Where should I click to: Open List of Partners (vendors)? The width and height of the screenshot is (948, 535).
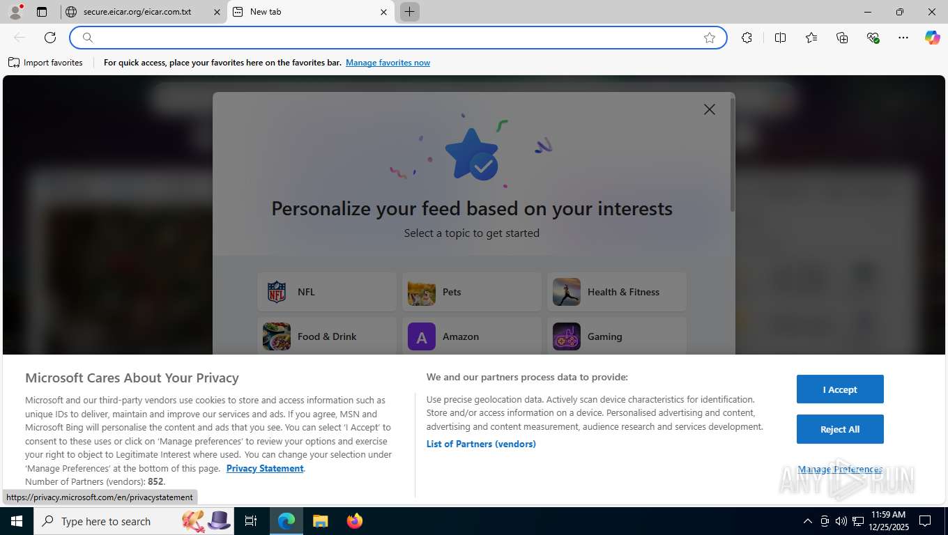481,444
